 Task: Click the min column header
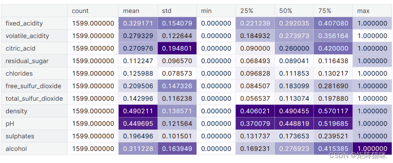216,11
